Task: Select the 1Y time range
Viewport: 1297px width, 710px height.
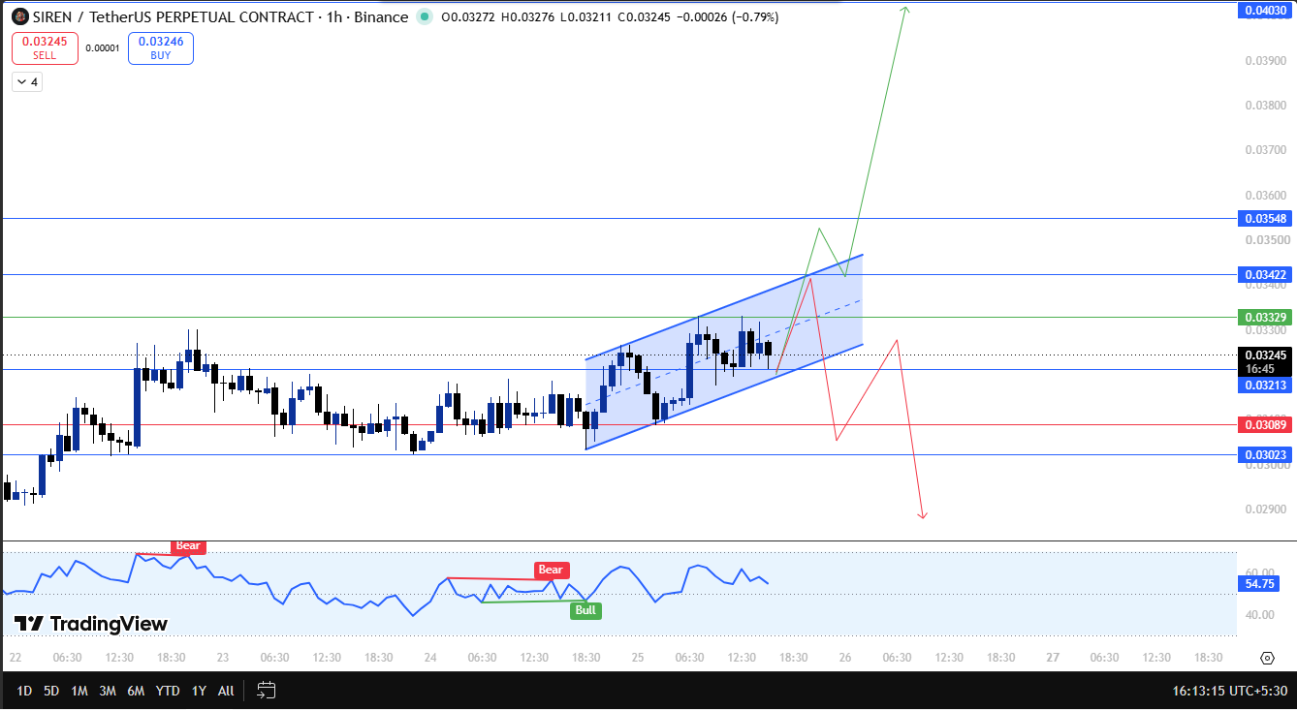Action: pos(199,691)
